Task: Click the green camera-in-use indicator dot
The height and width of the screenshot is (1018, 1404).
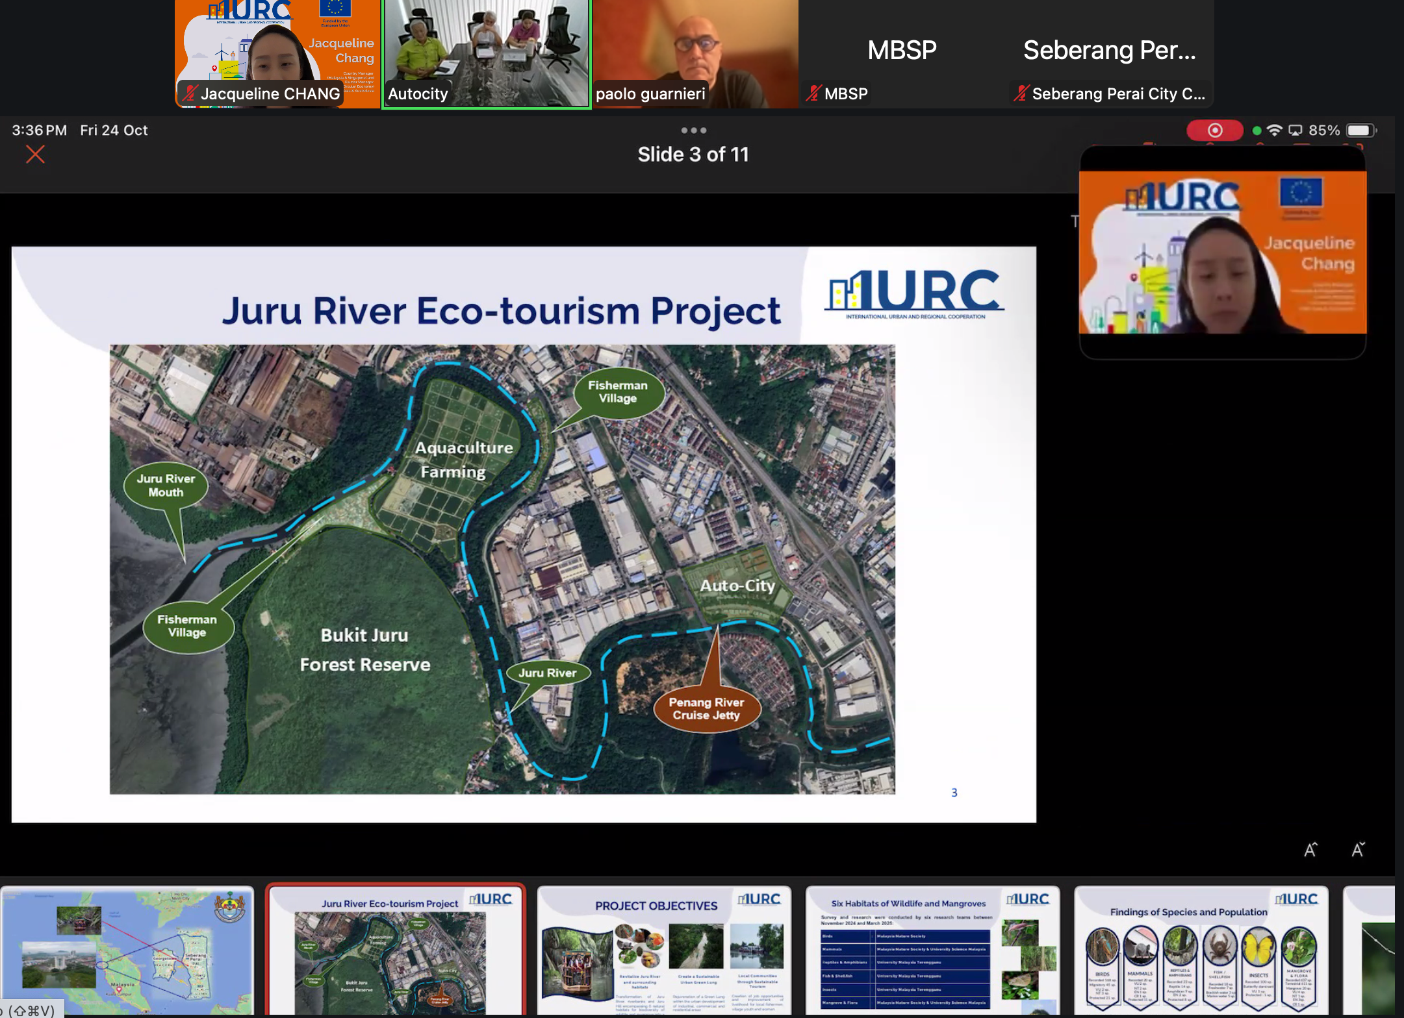Action: pyautogui.click(x=1257, y=130)
